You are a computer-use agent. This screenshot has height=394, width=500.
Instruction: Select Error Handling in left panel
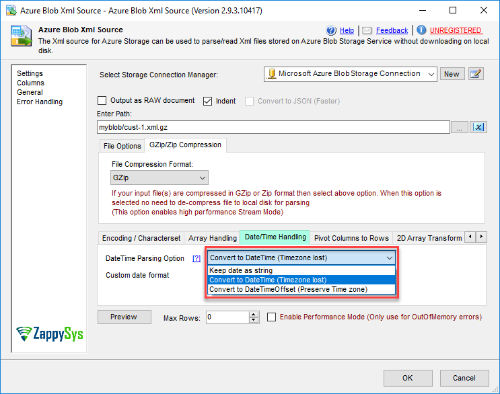40,102
